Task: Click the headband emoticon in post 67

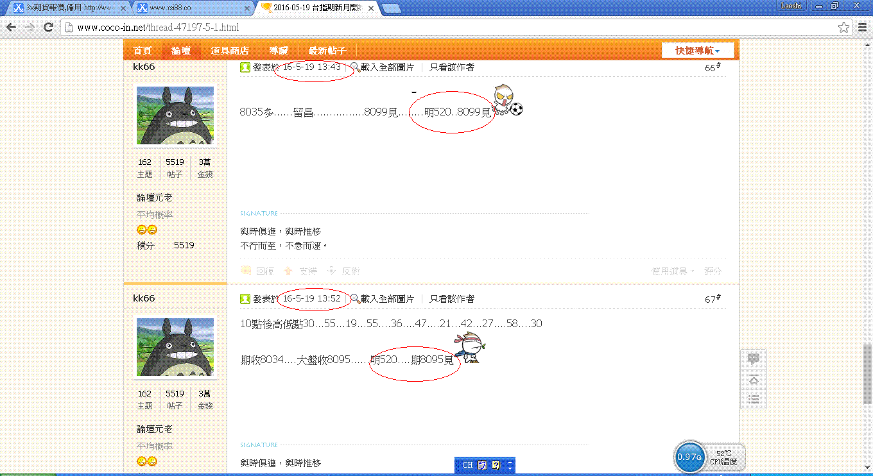Action: coord(469,349)
